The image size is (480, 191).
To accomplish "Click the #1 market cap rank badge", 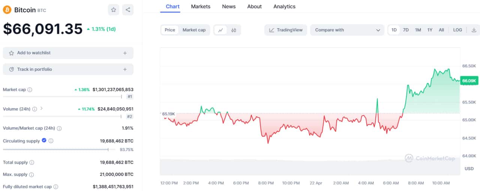I will 129,97.
